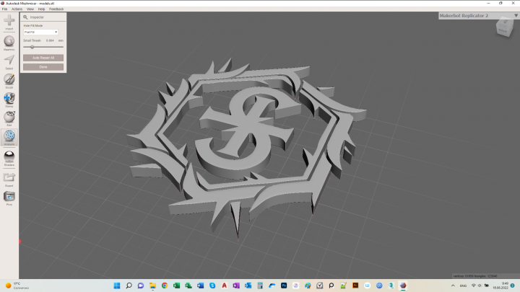Image resolution: width=520 pixels, height=292 pixels.
Task: Open the clock and date flyout
Action: point(500,286)
